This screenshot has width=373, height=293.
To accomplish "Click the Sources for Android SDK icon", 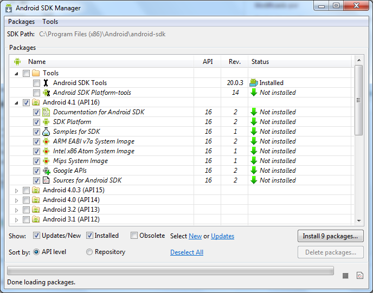I will (46, 180).
